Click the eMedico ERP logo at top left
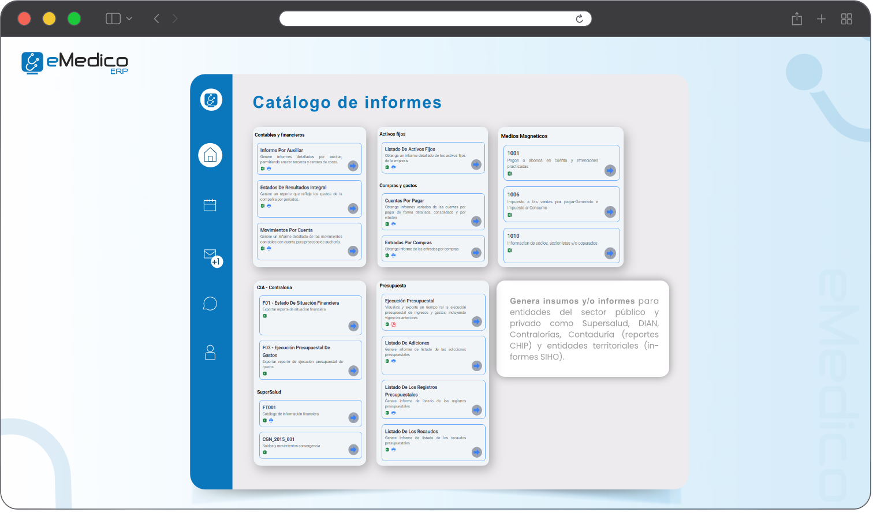This screenshot has height=520, width=873. (x=75, y=63)
